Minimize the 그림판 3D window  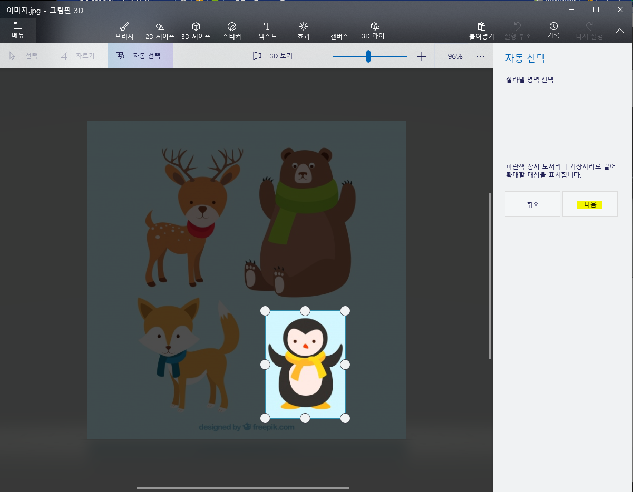(572, 9)
